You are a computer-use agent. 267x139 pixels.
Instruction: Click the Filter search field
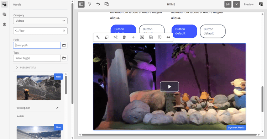click(40, 31)
